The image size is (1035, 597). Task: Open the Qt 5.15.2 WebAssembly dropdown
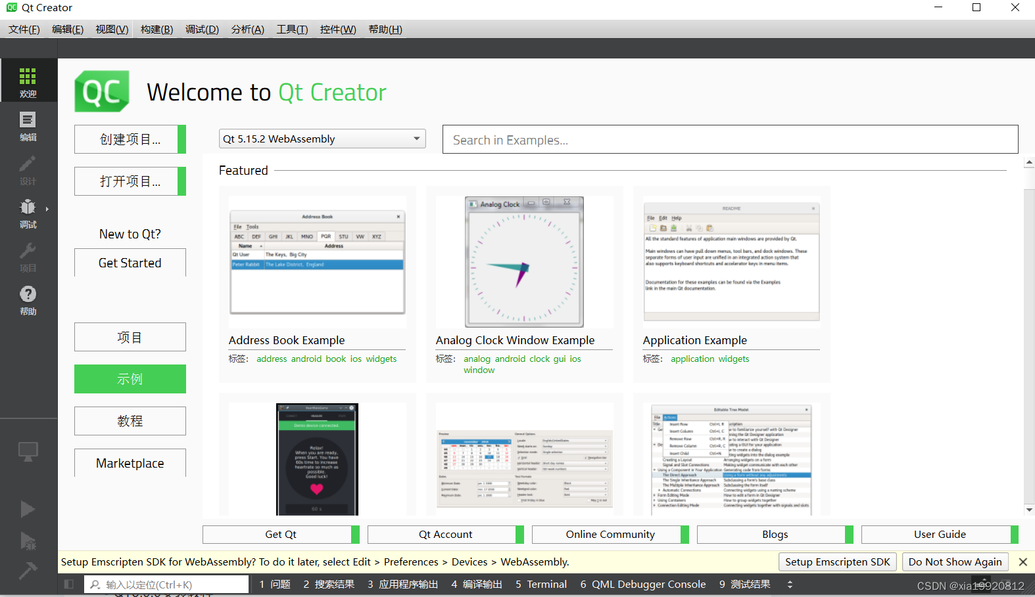pyautogui.click(x=322, y=139)
